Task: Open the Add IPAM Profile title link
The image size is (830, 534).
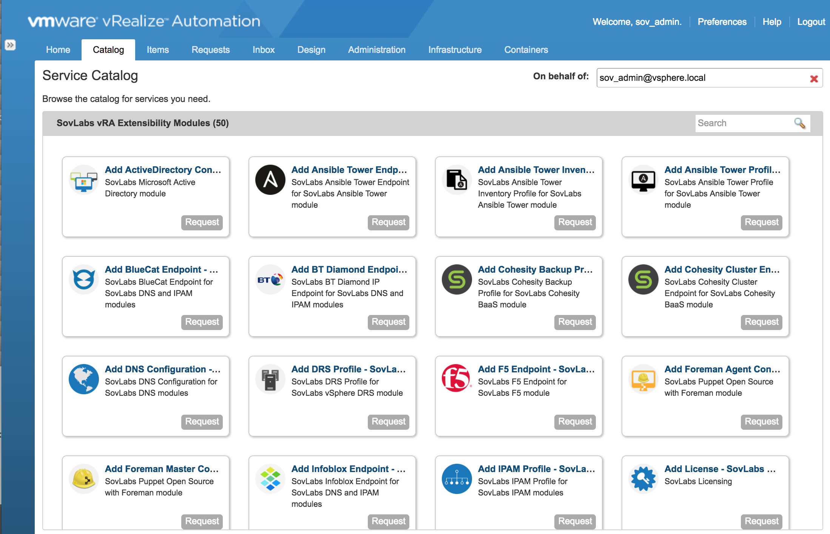Action: coord(537,469)
